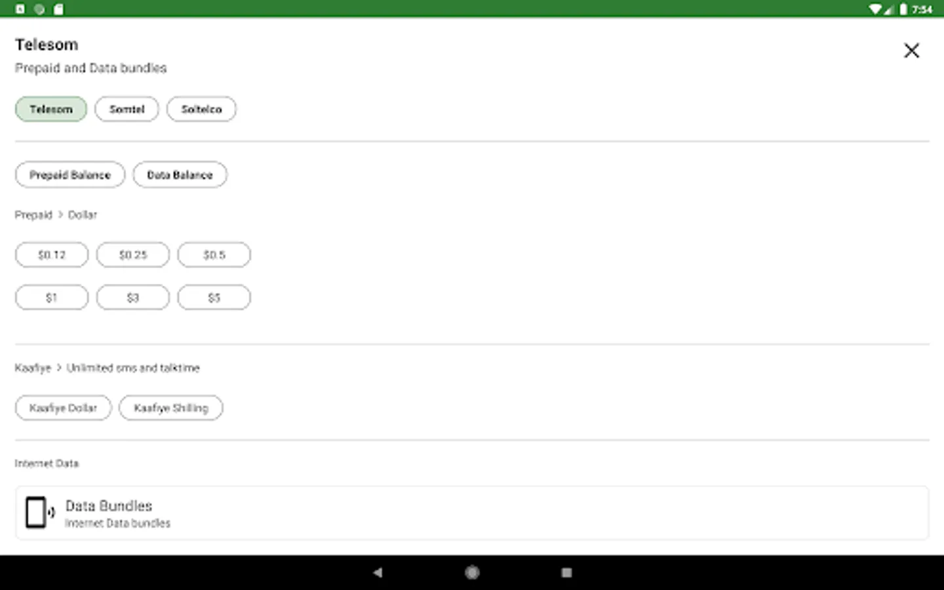Switch to the Soltelco operator chip
This screenshot has height=590, width=944.
201,109
